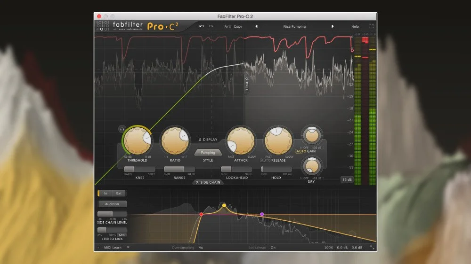Click the Copy button in header
Image resolution: width=471 pixels, height=264 pixels.
click(238, 26)
